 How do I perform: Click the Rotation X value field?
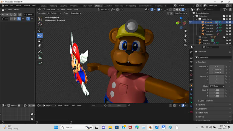pyautogui.click(x=217, y=76)
